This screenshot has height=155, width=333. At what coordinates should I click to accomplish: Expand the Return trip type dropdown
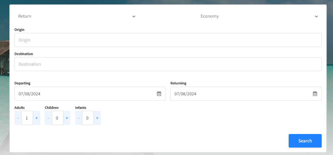pyautogui.click(x=77, y=16)
